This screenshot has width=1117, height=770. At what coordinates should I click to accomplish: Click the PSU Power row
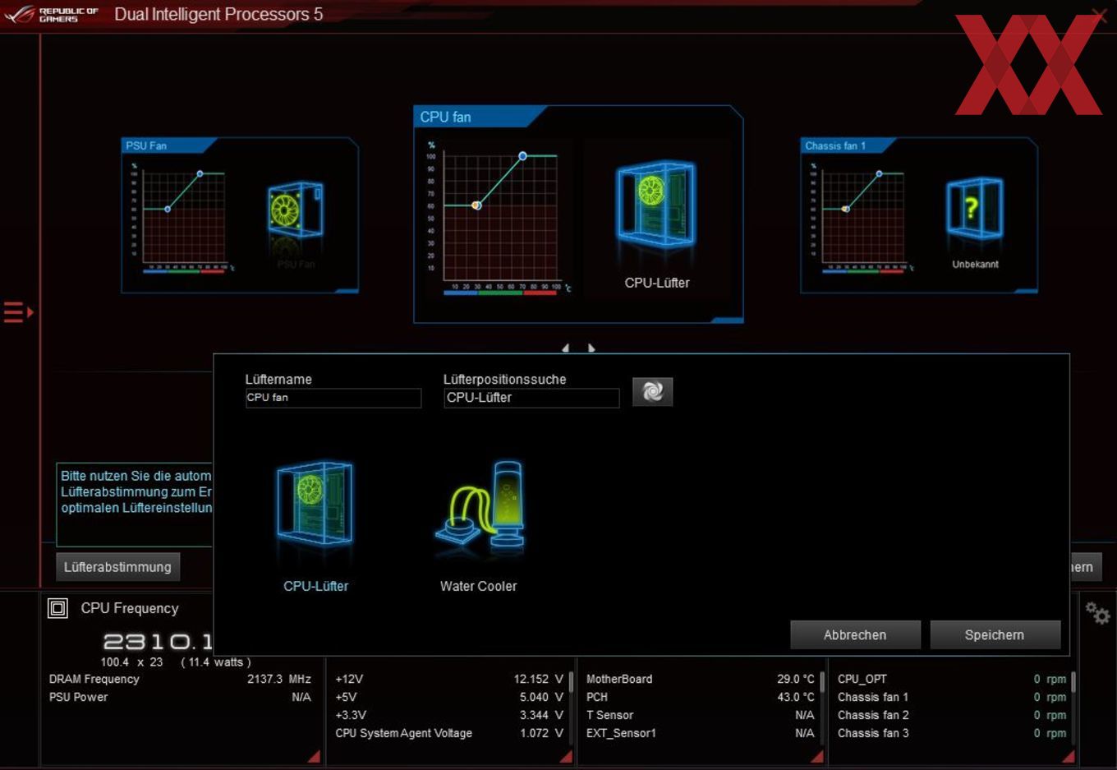tap(180, 697)
